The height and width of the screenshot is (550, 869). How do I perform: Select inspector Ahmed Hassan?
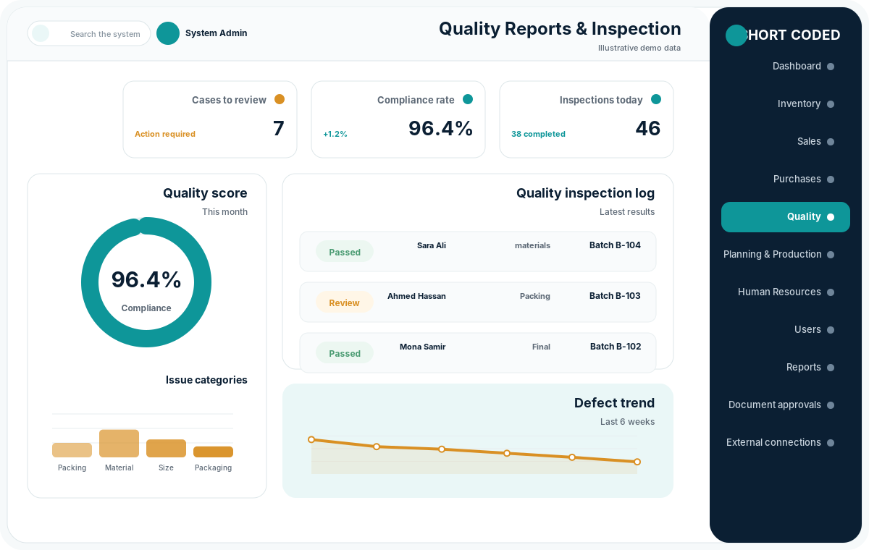click(x=416, y=296)
